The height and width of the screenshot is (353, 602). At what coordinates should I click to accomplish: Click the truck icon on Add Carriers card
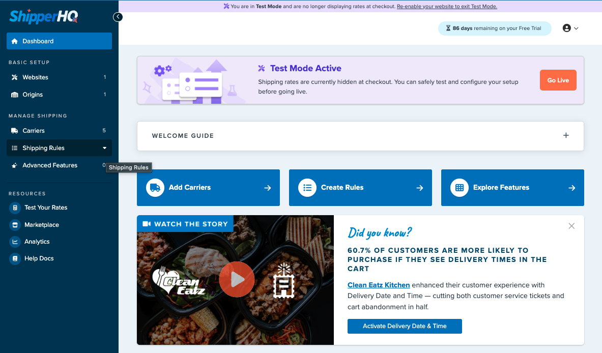click(155, 188)
